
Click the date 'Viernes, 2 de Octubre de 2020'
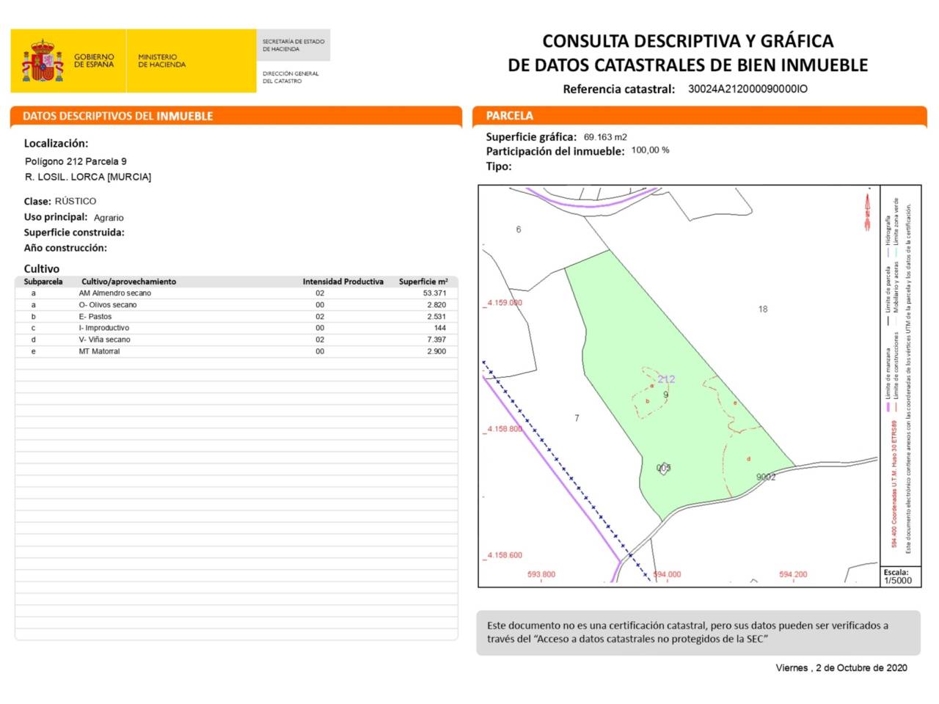pyautogui.click(x=841, y=668)
